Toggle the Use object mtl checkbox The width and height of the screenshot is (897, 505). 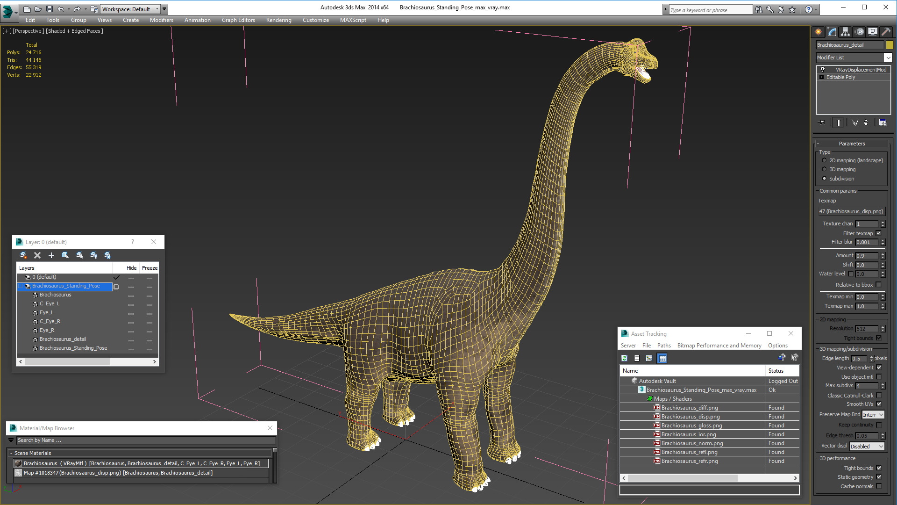coord(879,377)
